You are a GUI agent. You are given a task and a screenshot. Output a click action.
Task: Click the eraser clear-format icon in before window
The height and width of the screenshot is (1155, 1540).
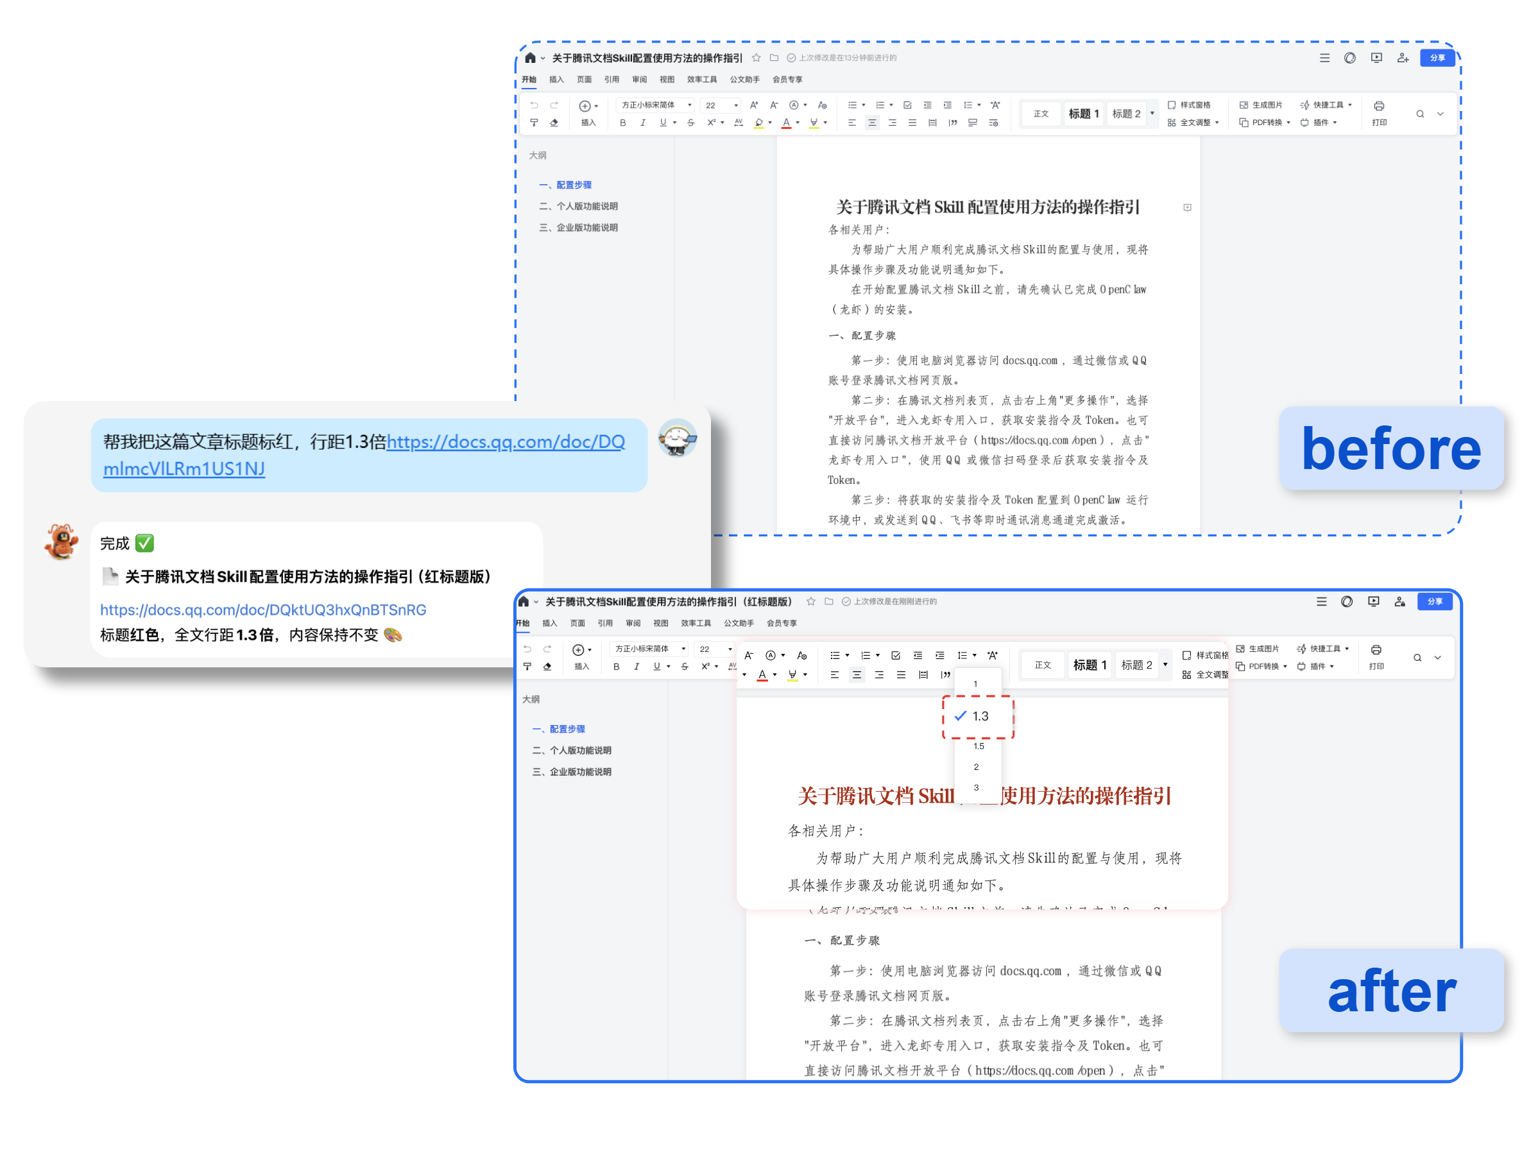(554, 123)
